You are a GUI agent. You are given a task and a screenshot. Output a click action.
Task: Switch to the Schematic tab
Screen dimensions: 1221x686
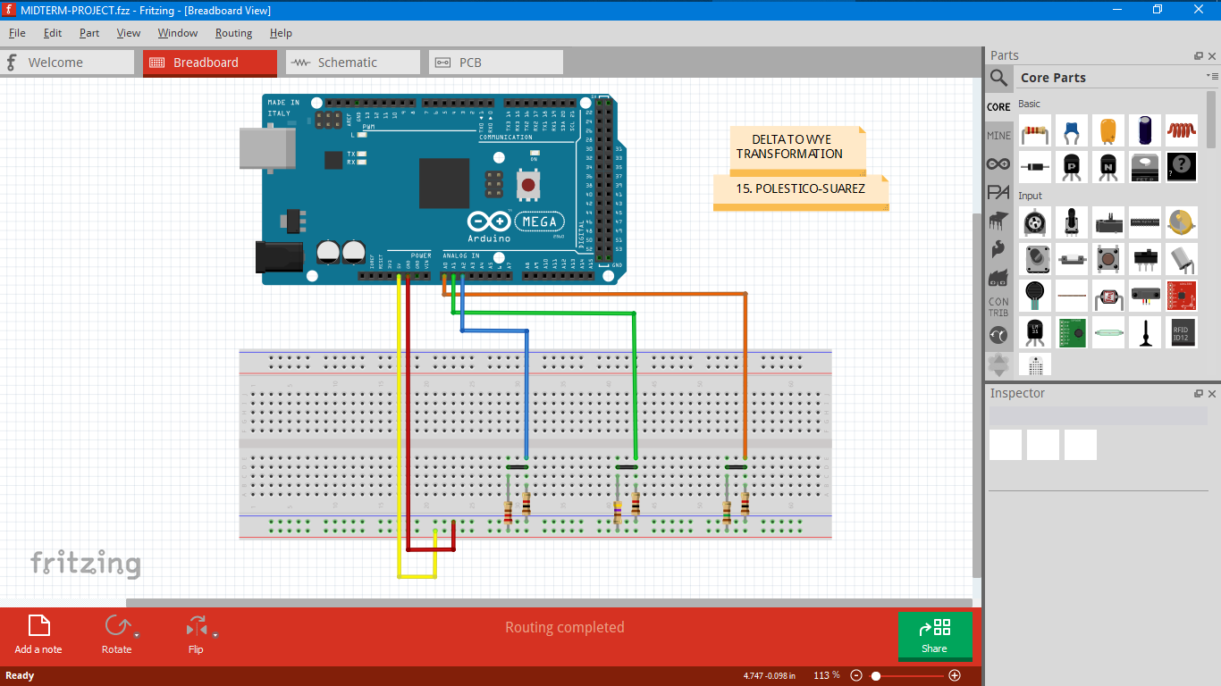click(x=353, y=63)
